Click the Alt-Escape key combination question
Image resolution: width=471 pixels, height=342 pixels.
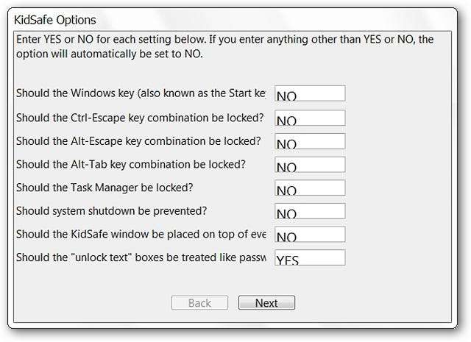tap(138, 140)
